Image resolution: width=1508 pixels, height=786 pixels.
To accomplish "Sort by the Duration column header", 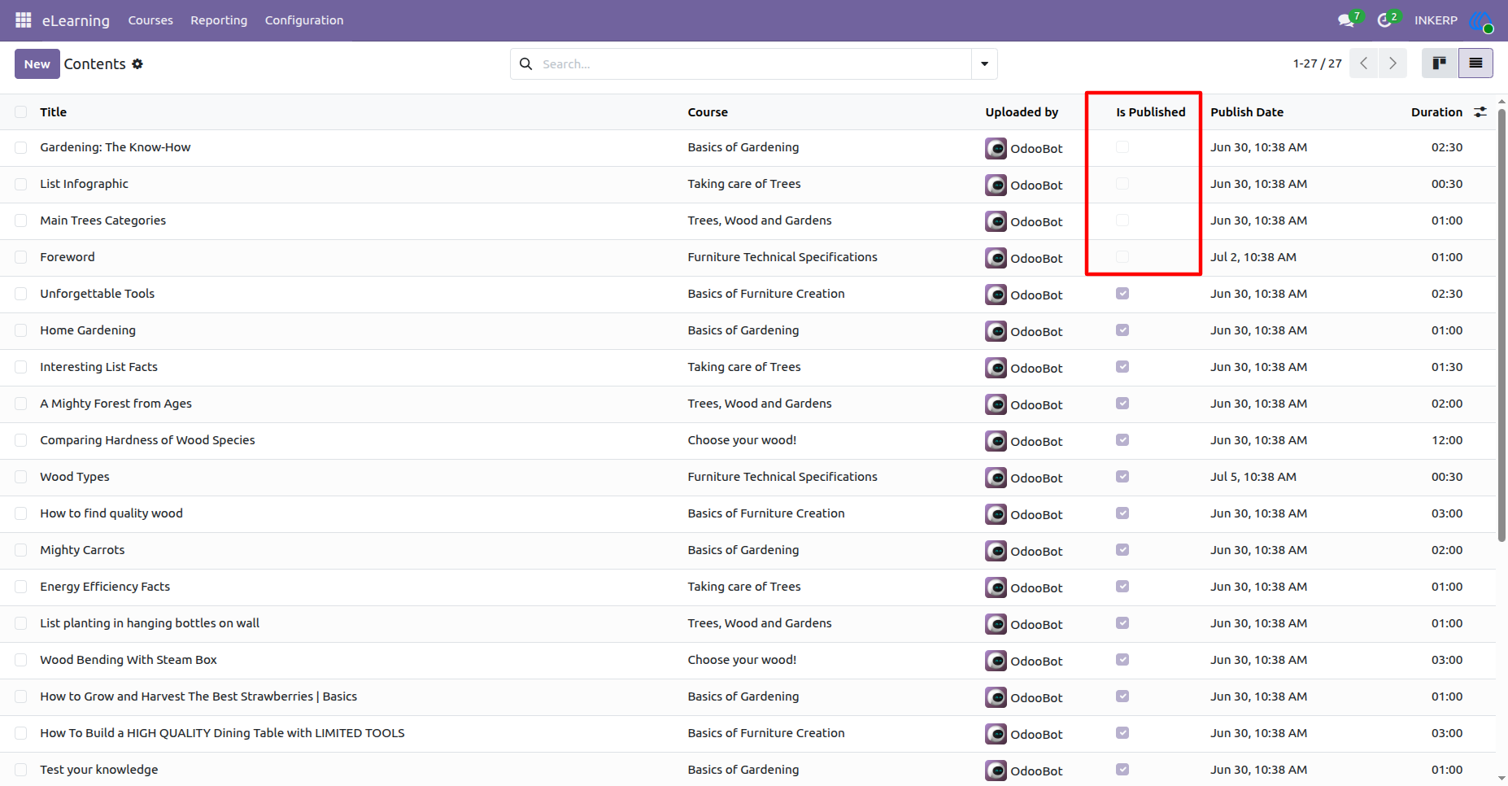I will pos(1436,112).
